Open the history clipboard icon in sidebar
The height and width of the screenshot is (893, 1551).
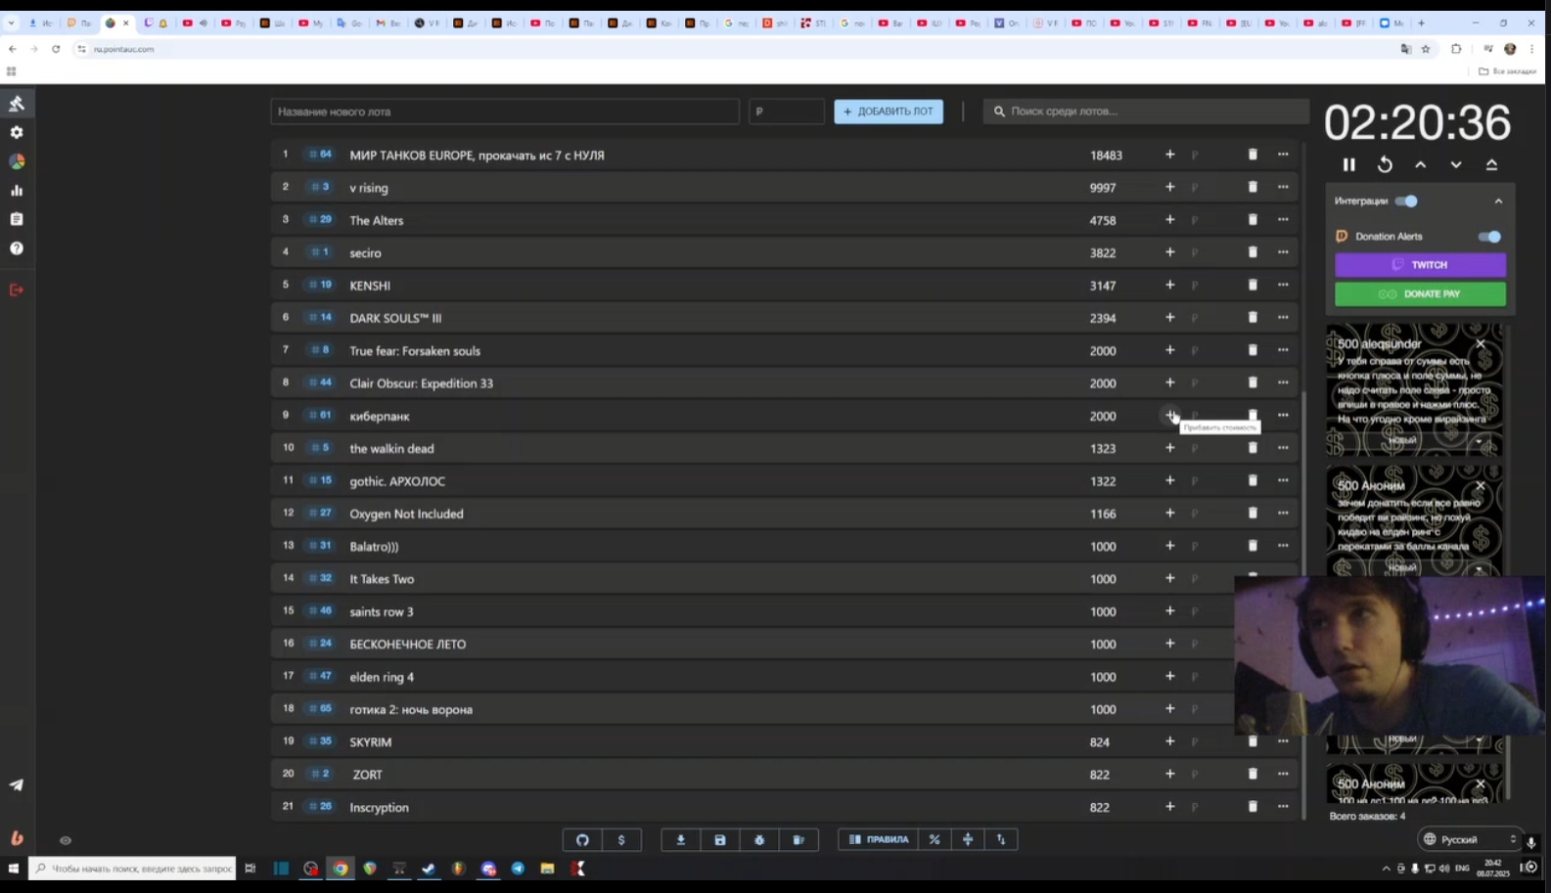17,219
